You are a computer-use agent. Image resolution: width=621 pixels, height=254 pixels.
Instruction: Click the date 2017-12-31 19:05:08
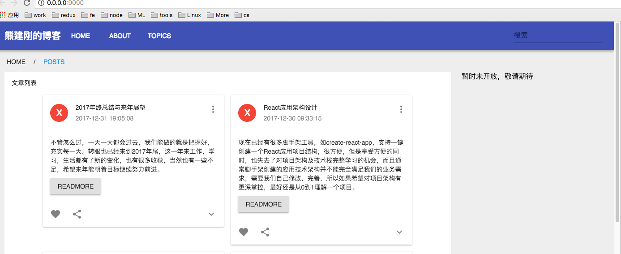[104, 118]
